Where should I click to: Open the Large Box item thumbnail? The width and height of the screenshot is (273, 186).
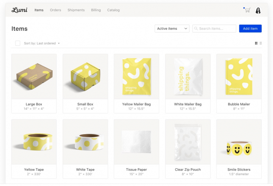click(x=34, y=76)
